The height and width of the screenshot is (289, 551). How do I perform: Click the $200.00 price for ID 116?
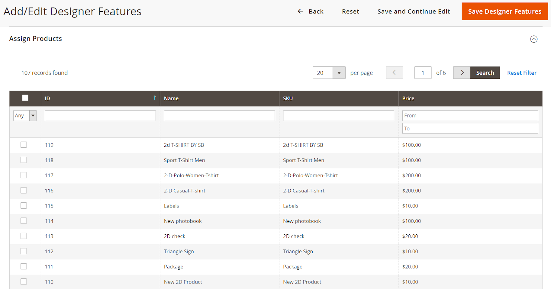(412, 191)
